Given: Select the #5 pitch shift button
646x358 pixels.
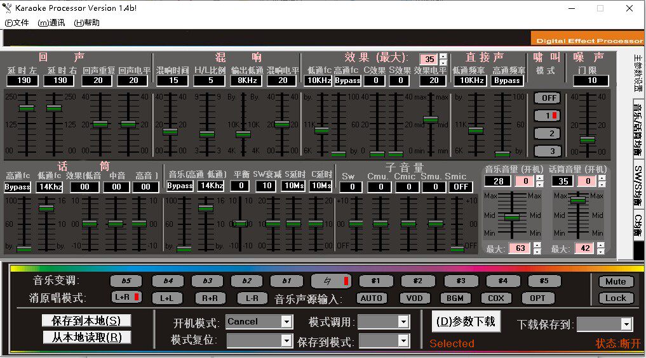Looking at the screenshot, I should pos(544,281).
